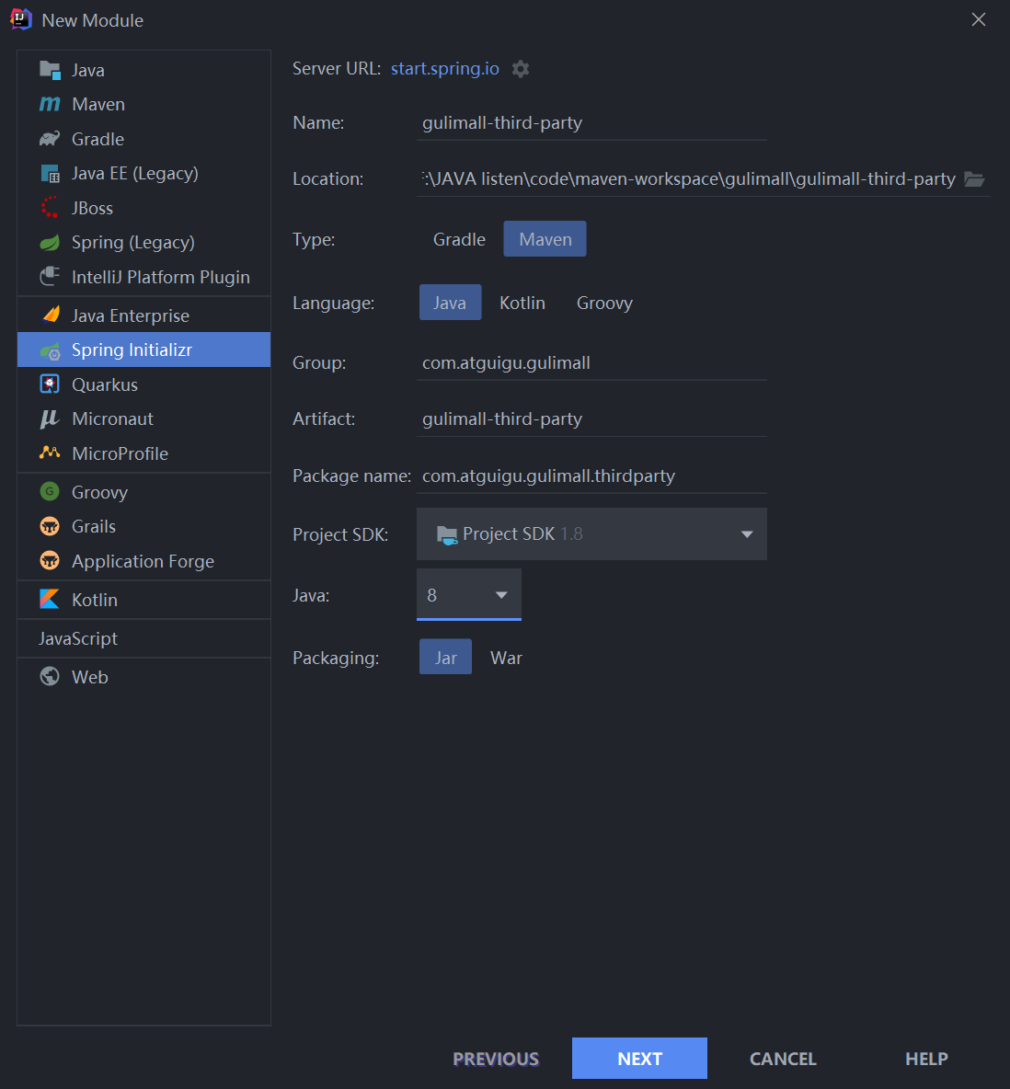Click the Location path field
1010x1089 pixels.
pos(688,179)
